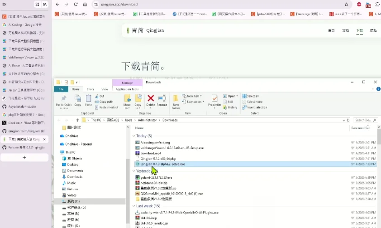Click 文档 link in Qingjian navigation
This screenshot has width=381, height=228.
(x=345, y=30)
